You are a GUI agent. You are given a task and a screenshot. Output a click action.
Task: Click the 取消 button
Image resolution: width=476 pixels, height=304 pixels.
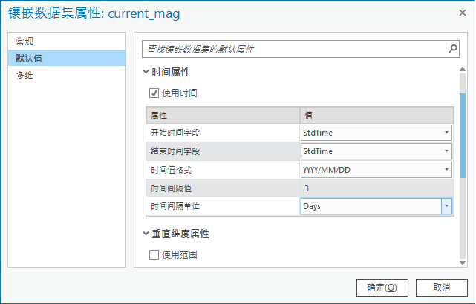tap(442, 288)
